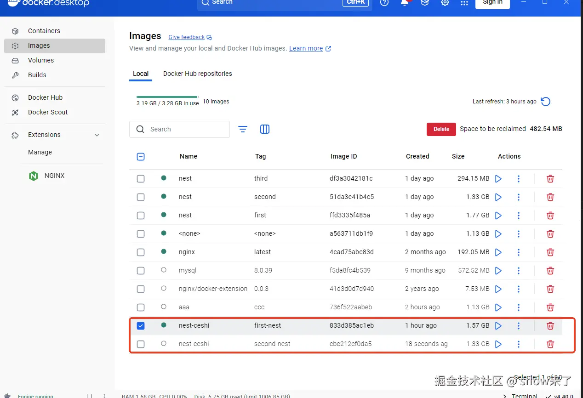Viewport: 583px width, 398px height.
Task: Toggle select-all images checkbox
Action: [141, 157]
